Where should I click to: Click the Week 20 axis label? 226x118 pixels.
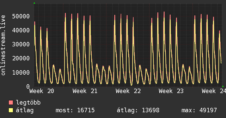click(42, 91)
